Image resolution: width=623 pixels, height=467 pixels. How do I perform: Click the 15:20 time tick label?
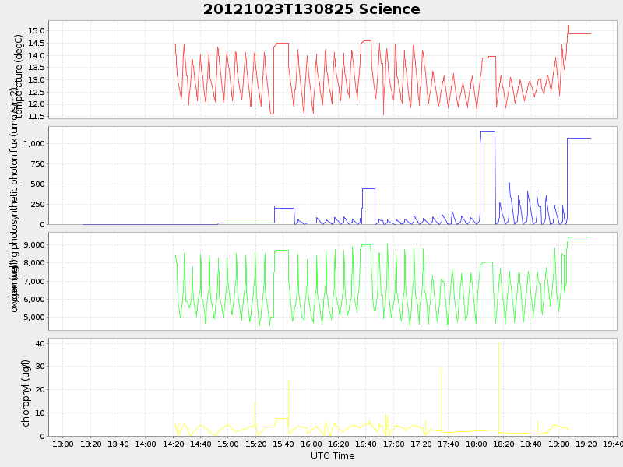pyautogui.click(x=256, y=444)
